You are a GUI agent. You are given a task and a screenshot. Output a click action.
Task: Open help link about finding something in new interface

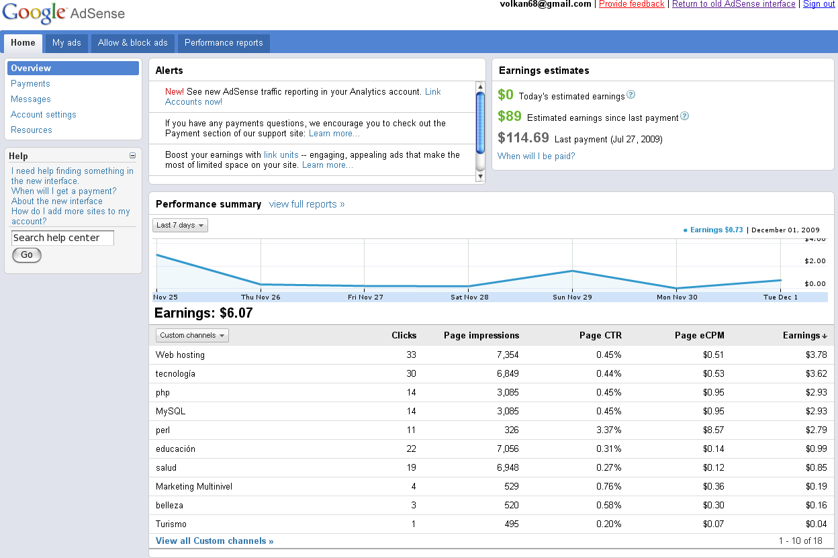click(x=73, y=176)
